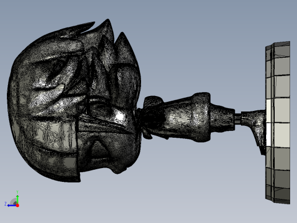Select the spiky-haired head mesh model
The height and width of the screenshot is (223, 297).
coord(74,101)
